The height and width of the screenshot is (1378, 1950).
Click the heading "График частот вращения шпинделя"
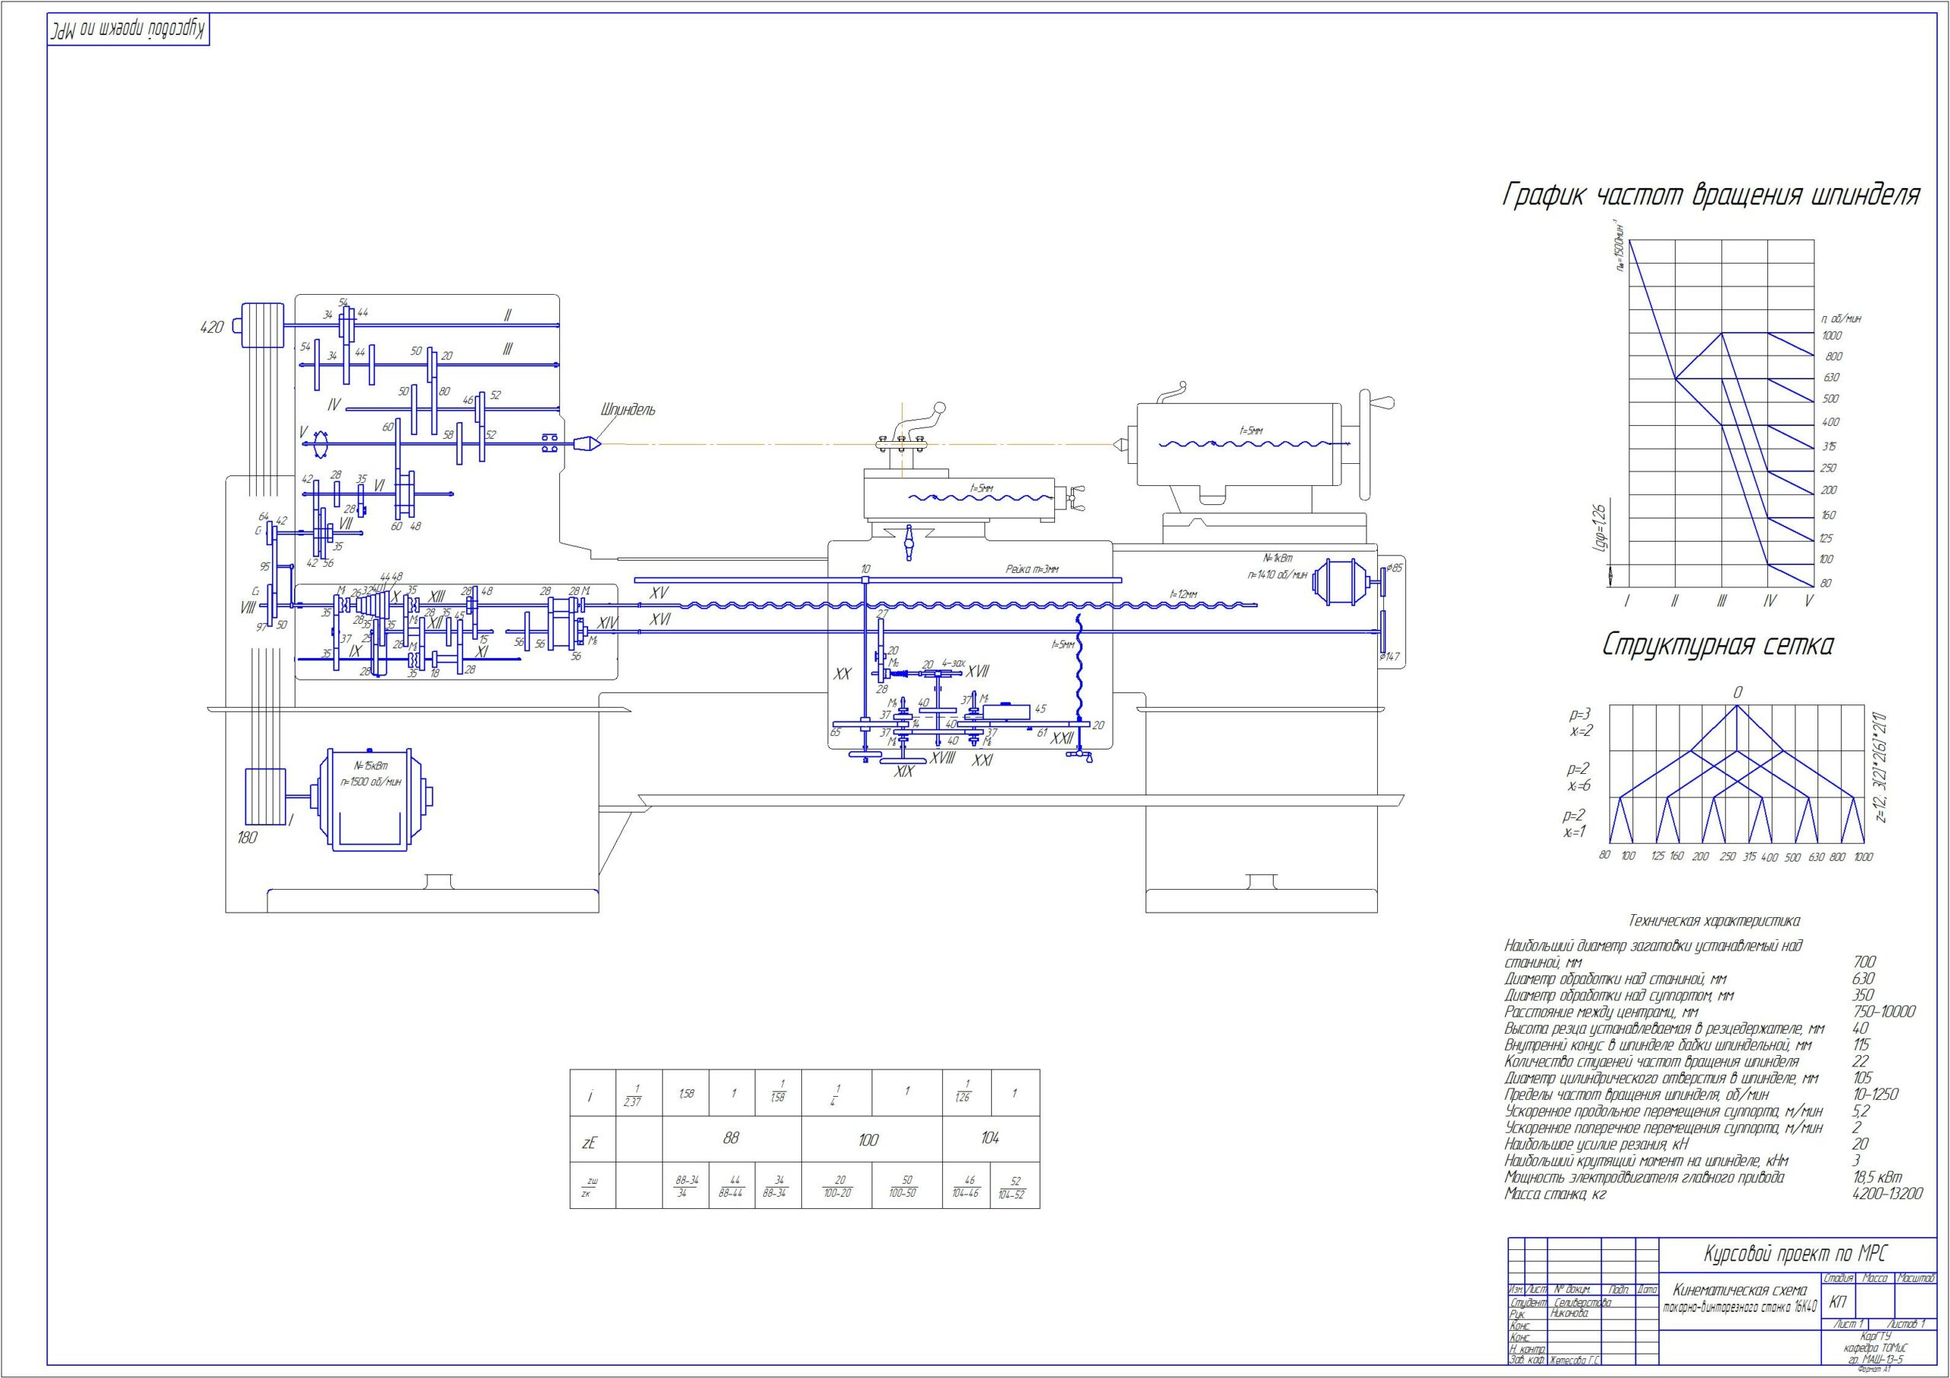[x=1711, y=196]
